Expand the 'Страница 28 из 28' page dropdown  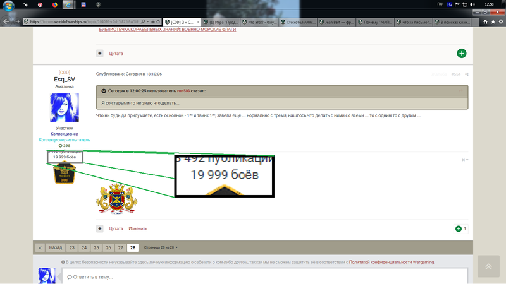coord(161,247)
